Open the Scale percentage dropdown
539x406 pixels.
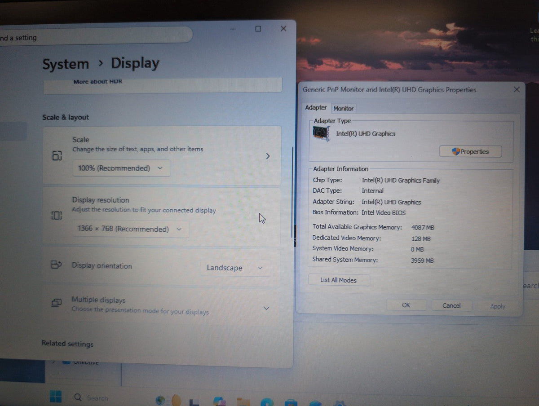click(121, 168)
